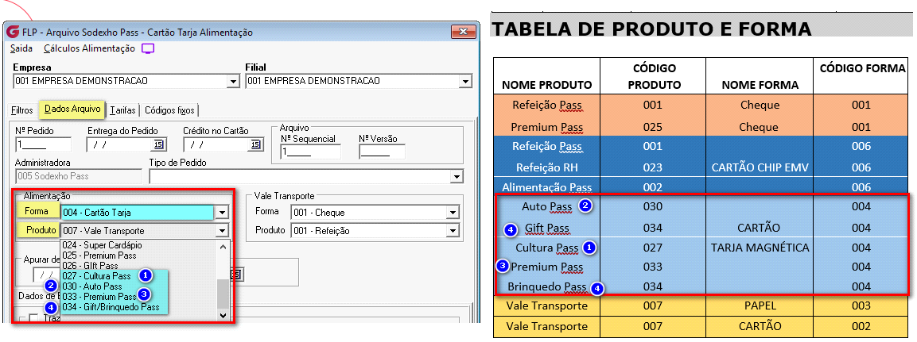Click the Administradora field showing 005 Sodexho Pass
This screenshot has height=342, width=917.
point(79,175)
